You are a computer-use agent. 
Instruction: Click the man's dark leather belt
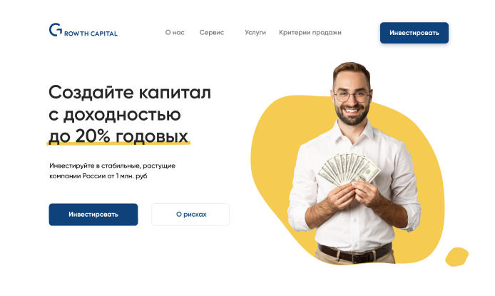pos(354,254)
